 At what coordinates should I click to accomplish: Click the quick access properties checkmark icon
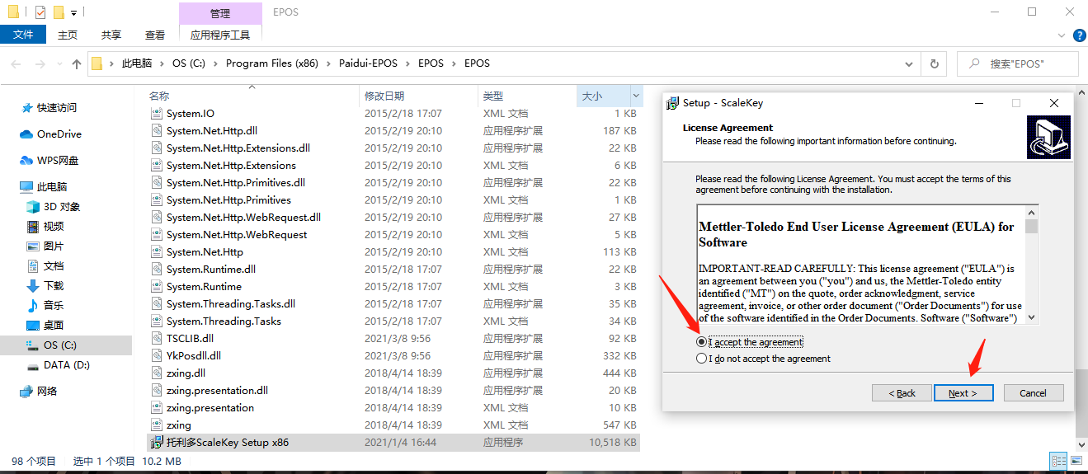[40, 12]
